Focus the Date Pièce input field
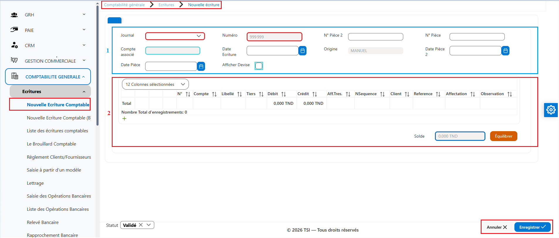This screenshot has width=559, height=238. coord(171,66)
